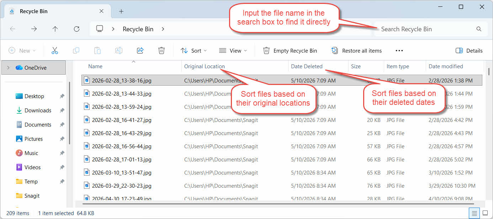
Task: Click the Share icon in toolbar
Action: click(x=140, y=50)
